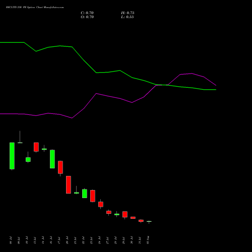252x252 pixels.
Task: Select the 20 Jul date label
Action: [67, 240]
